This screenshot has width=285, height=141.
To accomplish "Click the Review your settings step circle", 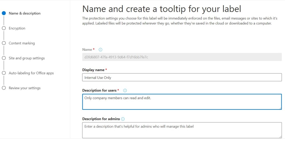I will (x=4, y=88).
